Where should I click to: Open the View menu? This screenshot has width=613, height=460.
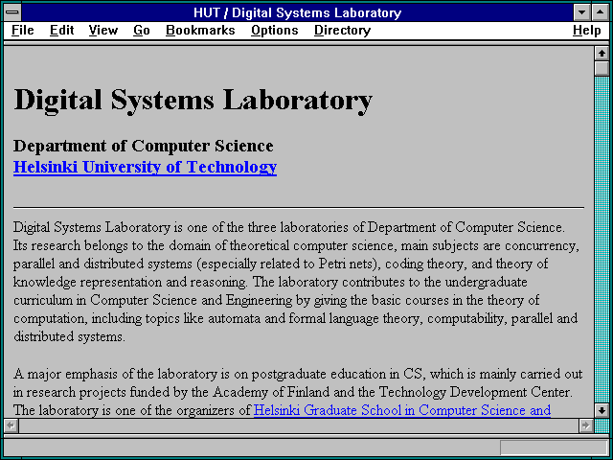[103, 31]
